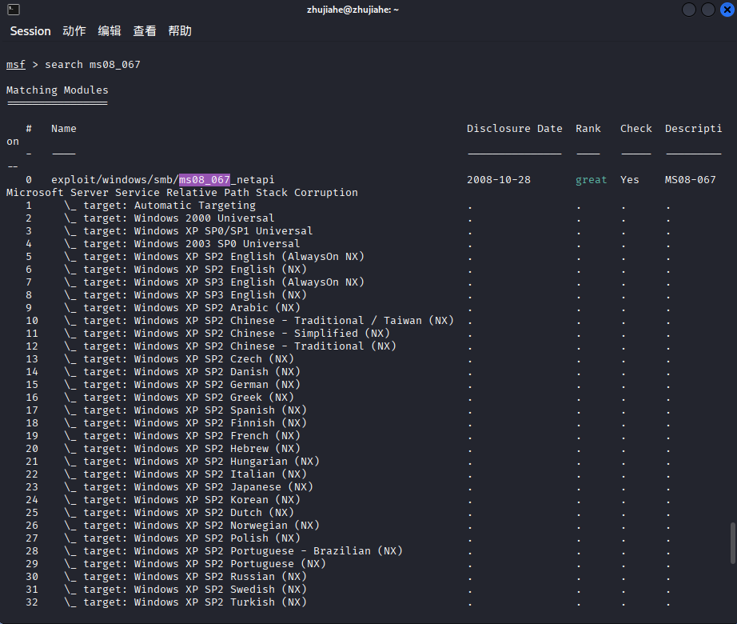The image size is (737, 624).
Task: Click the terminal icon in the title bar
Action: coord(14,10)
